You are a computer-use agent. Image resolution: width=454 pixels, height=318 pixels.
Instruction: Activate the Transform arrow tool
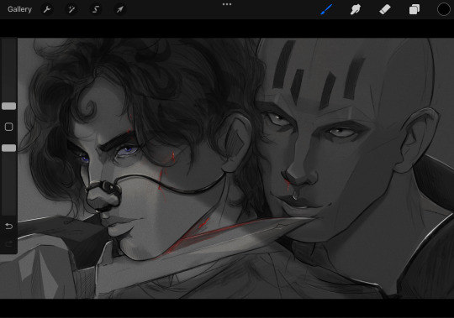(120, 9)
